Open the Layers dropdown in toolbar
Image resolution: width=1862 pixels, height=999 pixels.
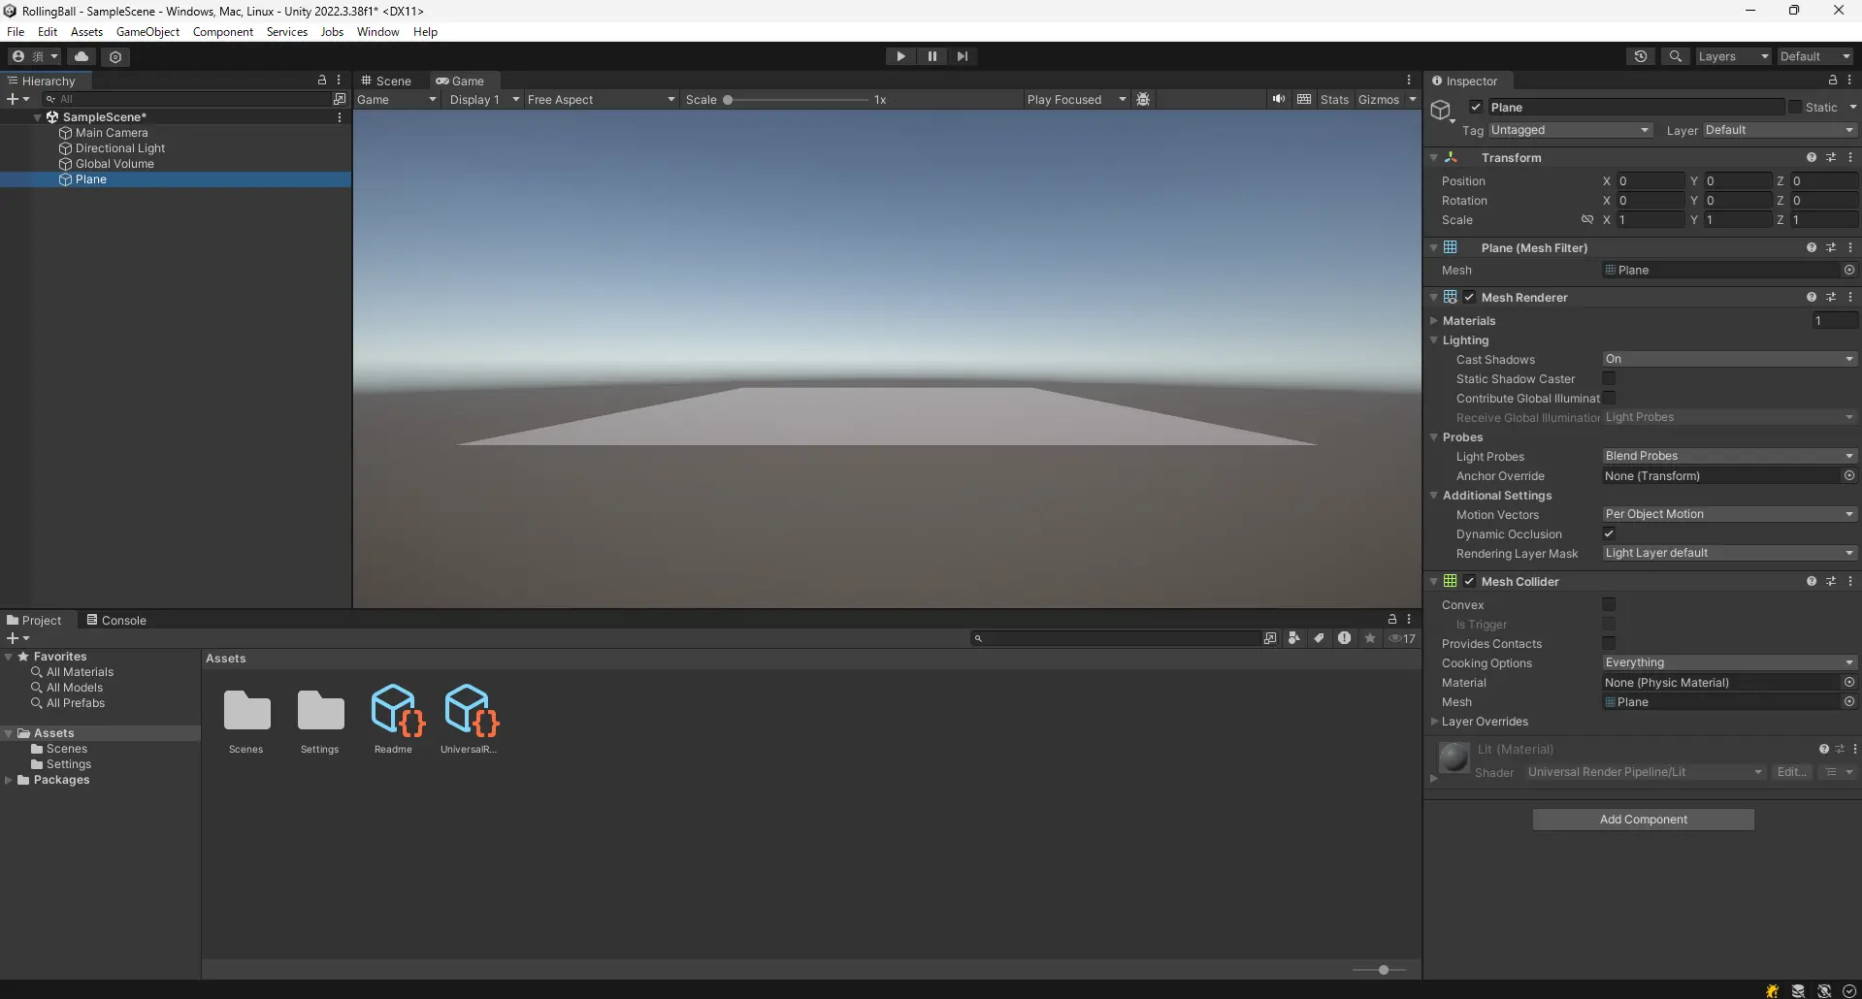pyautogui.click(x=1733, y=56)
